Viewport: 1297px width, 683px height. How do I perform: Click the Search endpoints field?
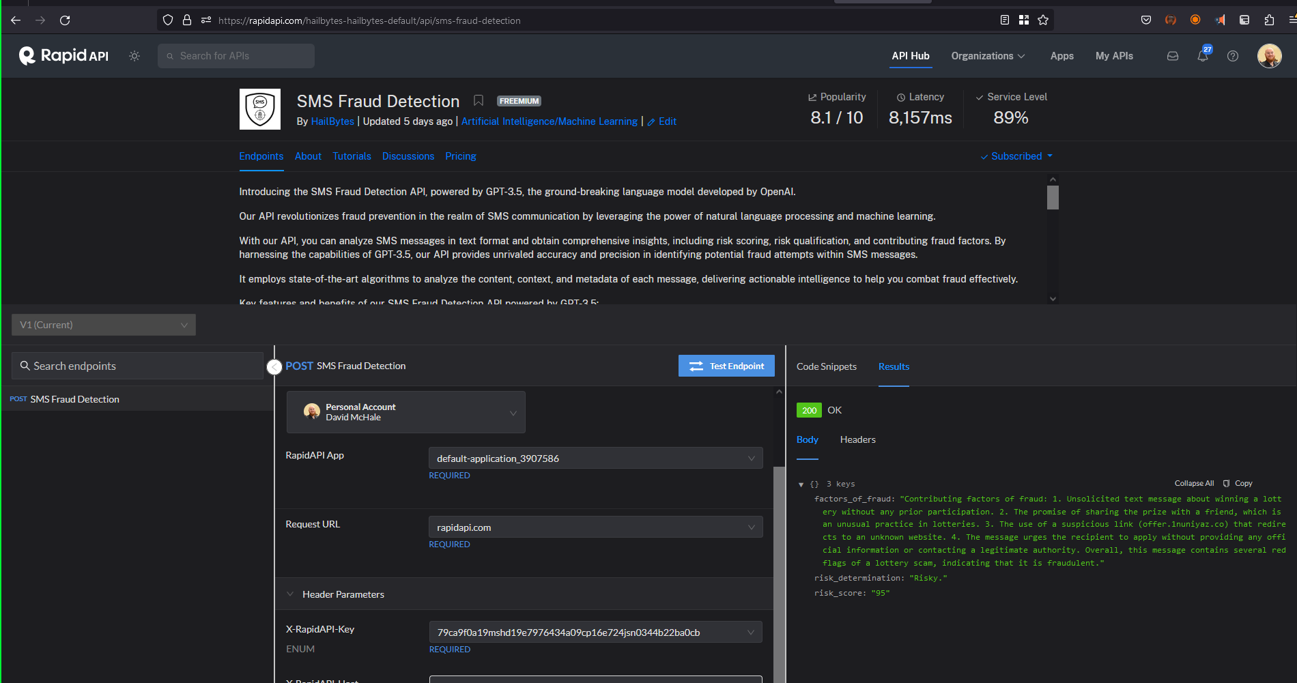coord(137,366)
